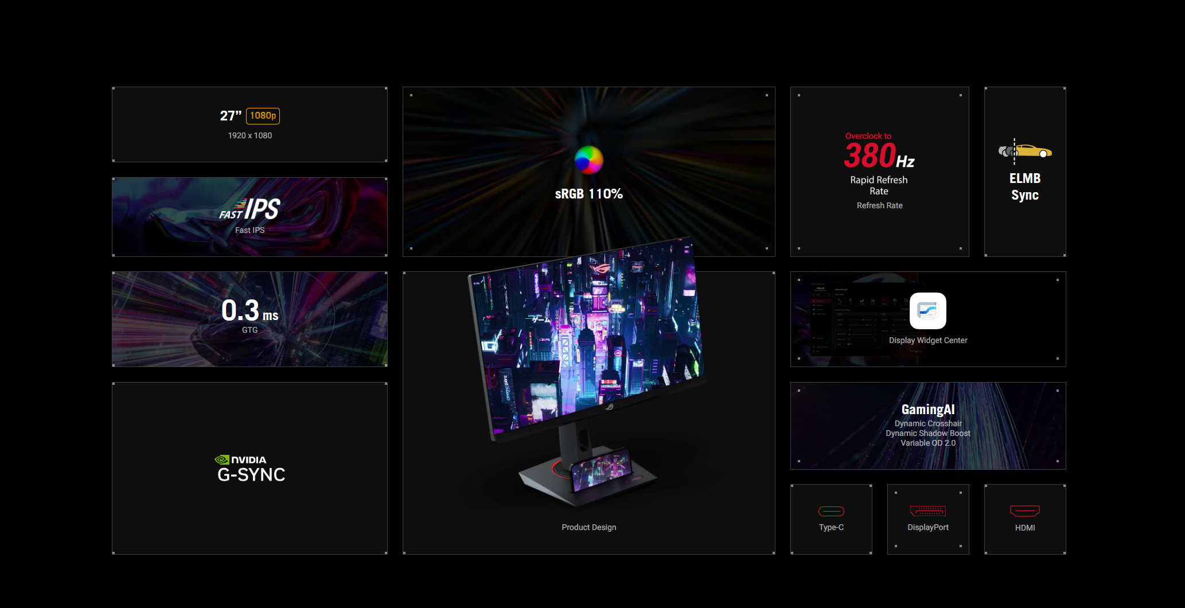Viewport: 1185px width, 608px height.
Task: Click the Dynamic Shadow Boost text
Action: [x=927, y=433]
